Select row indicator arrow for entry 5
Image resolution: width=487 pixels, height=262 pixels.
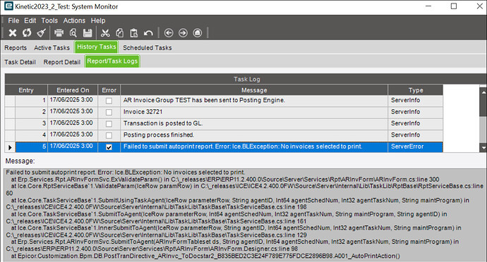pyautogui.click(x=10, y=147)
